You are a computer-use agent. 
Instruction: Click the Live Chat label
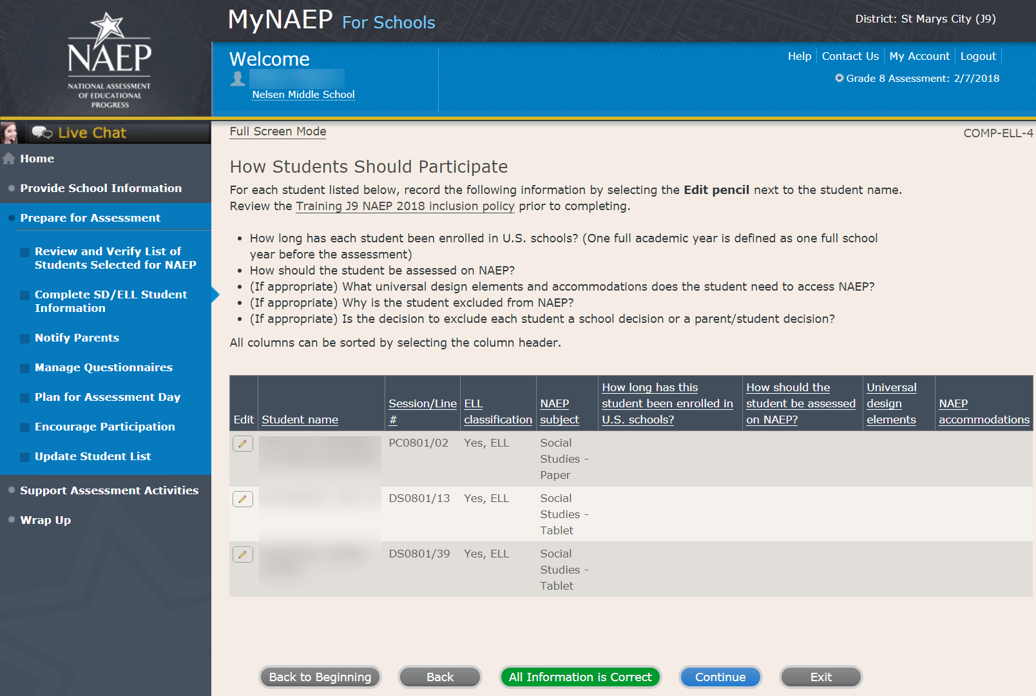click(x=92, y=133)
